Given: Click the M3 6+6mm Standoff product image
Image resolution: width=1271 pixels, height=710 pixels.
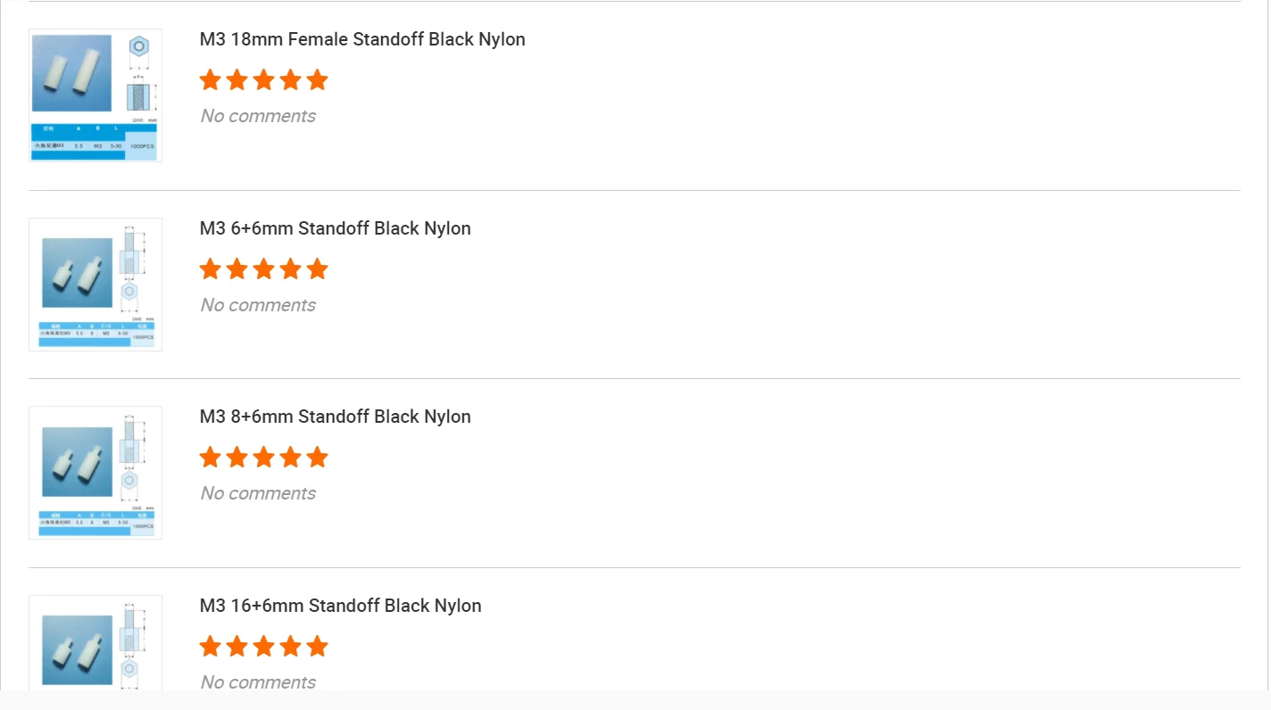Looking at the screenshot, I should (96, 285).
